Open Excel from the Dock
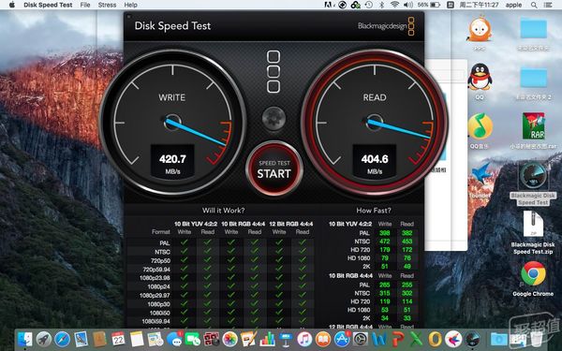 pos(416,339)
